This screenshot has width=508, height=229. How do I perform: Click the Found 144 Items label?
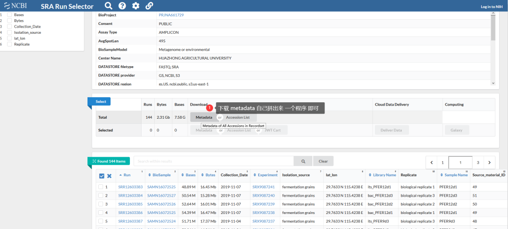[109, 161]
